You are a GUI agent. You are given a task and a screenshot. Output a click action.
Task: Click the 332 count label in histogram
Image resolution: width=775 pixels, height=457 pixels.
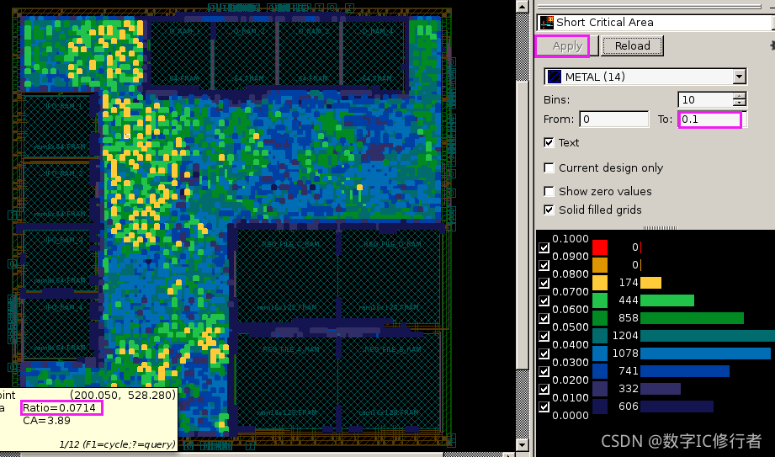(x=629, y=388)
